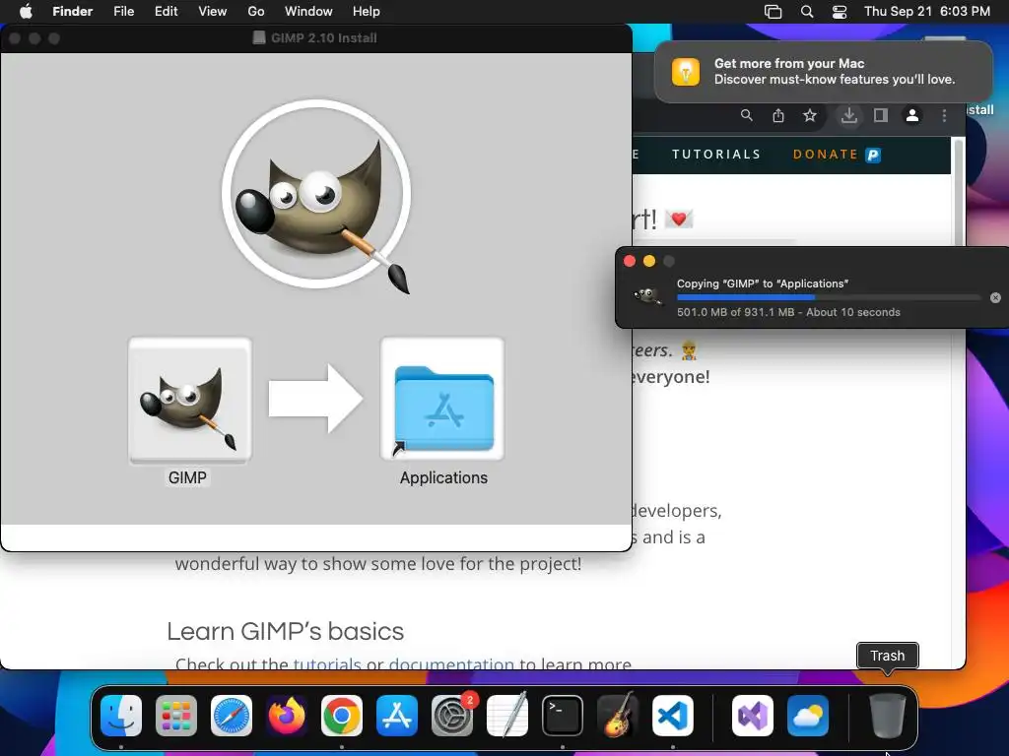1009x756 pixels.
Task: Open the Edit menu
Action: pos(166,12)
